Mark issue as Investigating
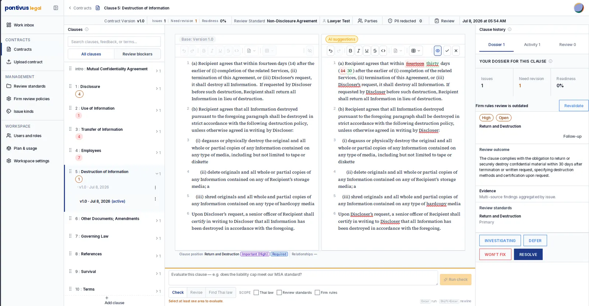589x306 pixels. pyautogui.click(x=500, y=240)
